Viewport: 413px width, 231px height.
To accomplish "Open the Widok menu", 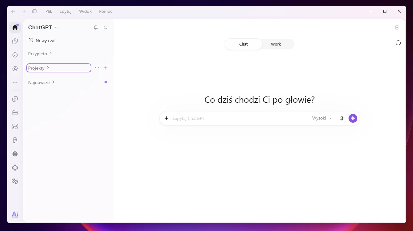I will [x=85, y=11].
